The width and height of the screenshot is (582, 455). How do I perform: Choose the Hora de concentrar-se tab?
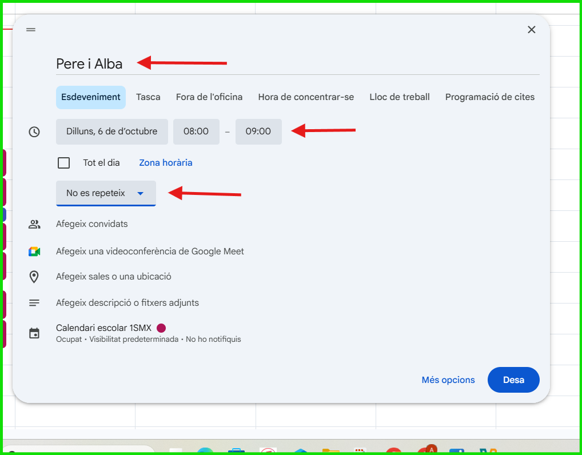pos(306,97)
